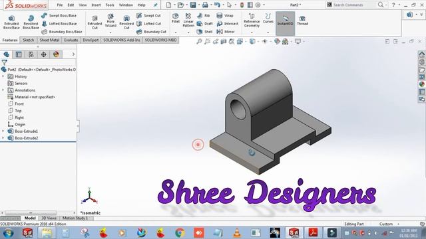Click the filter box in FeatureManager
426x239 pixels.
(x=41, y=62)
